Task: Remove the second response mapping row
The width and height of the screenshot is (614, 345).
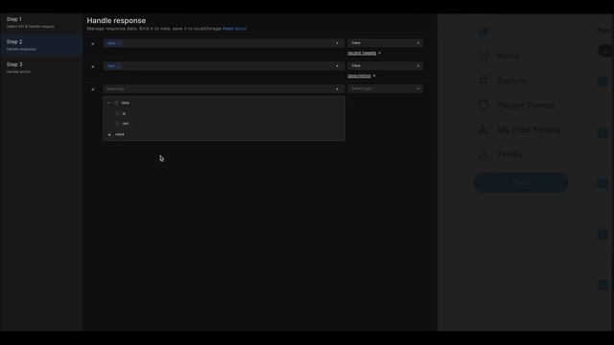Action: coord(93,66)
